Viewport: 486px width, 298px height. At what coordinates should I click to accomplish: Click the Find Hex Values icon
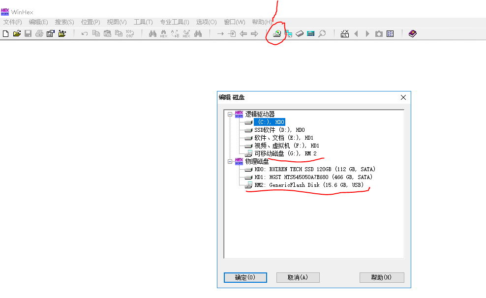[x=164, y=34]
